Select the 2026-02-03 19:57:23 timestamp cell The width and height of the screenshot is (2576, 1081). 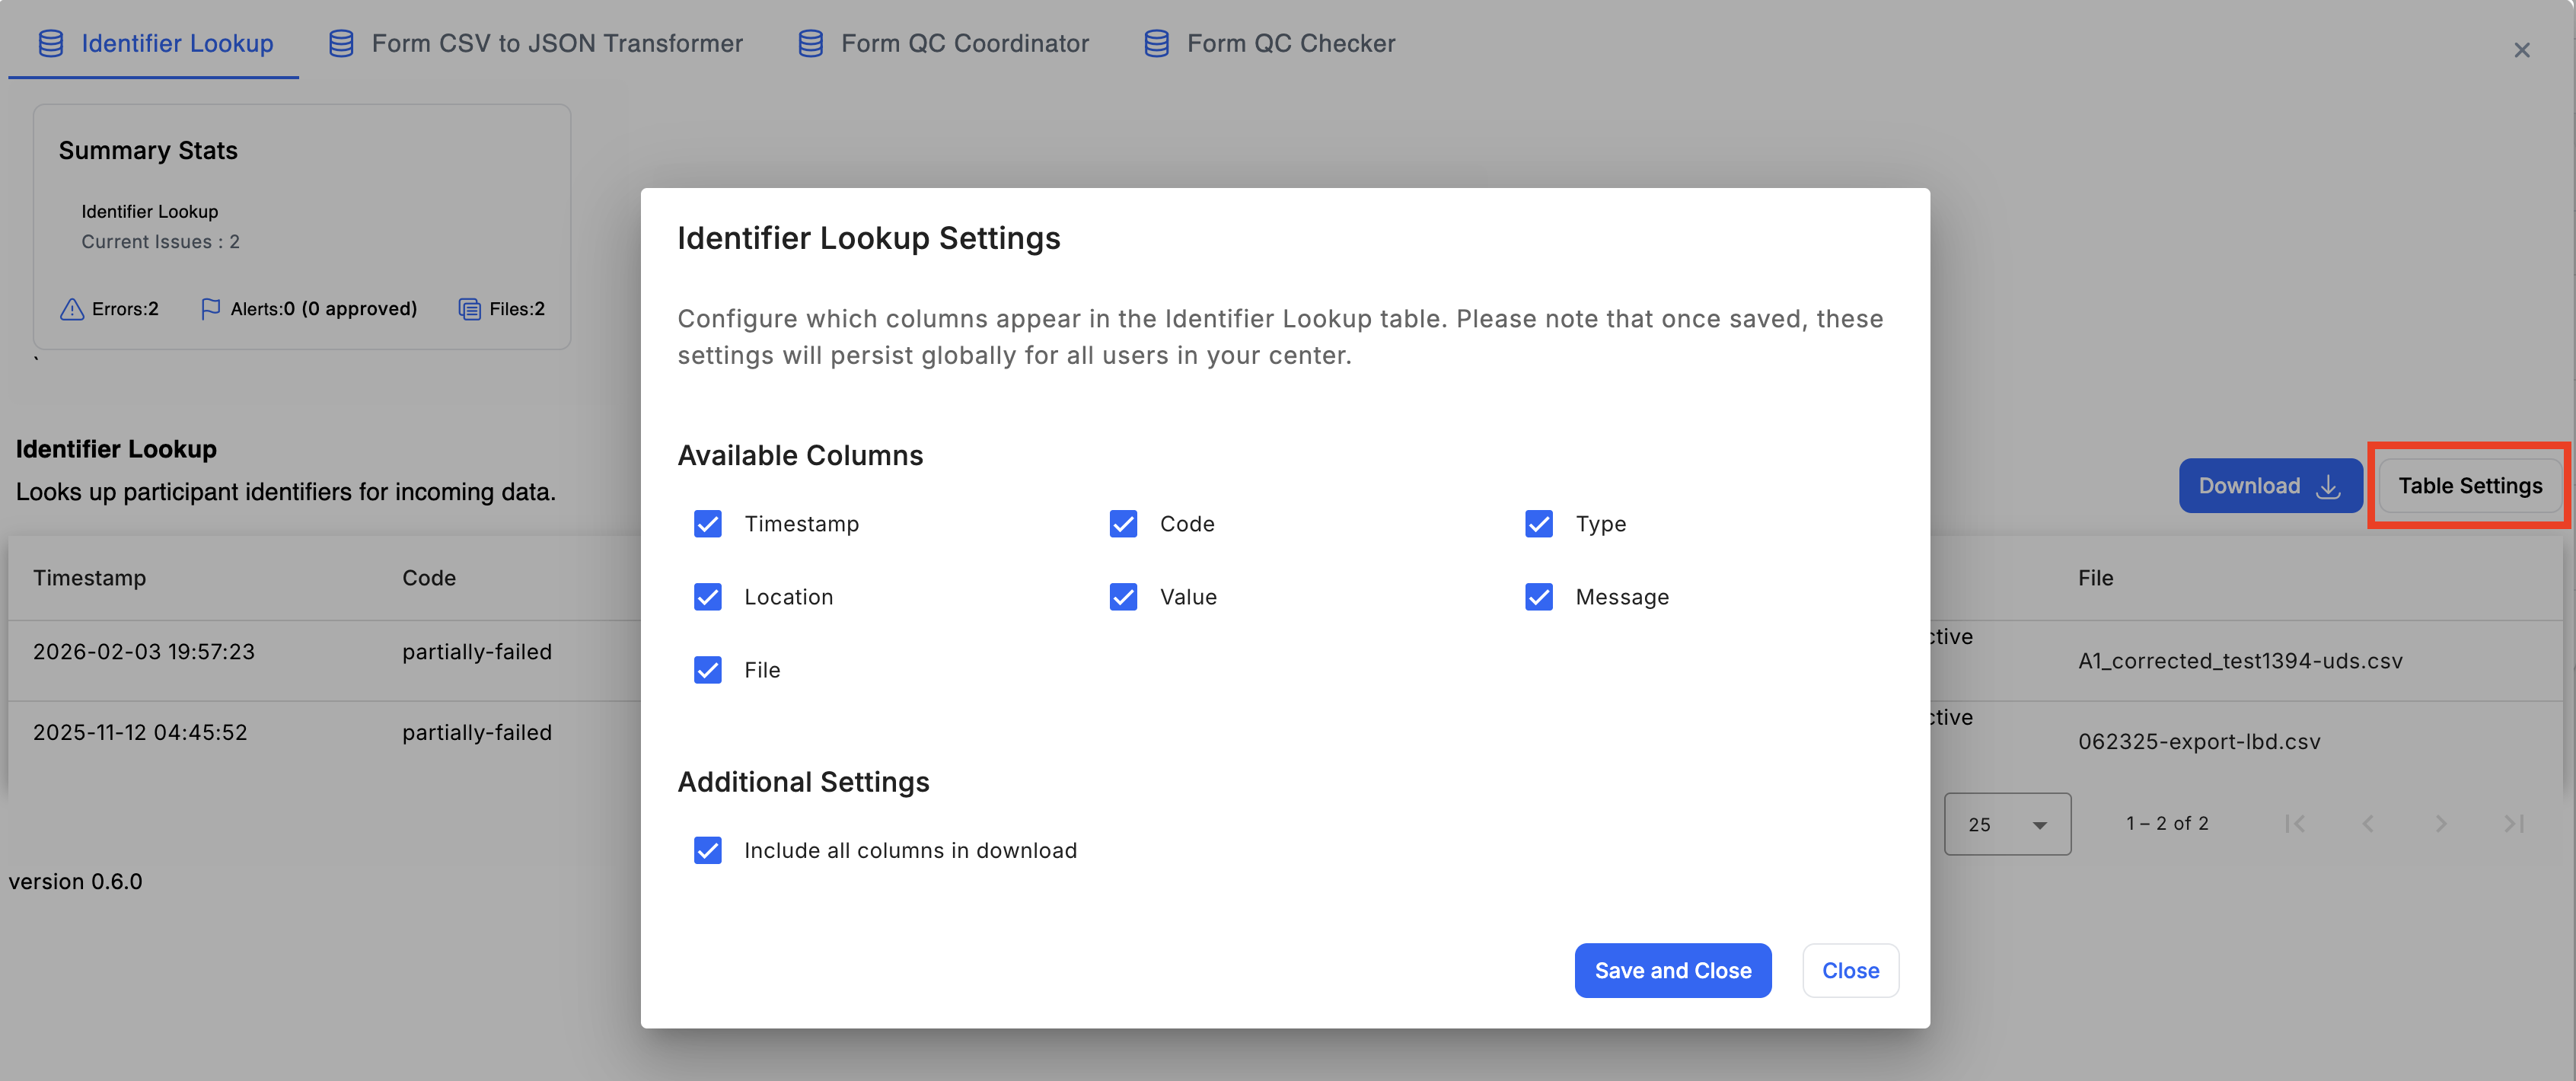point(144,652)
